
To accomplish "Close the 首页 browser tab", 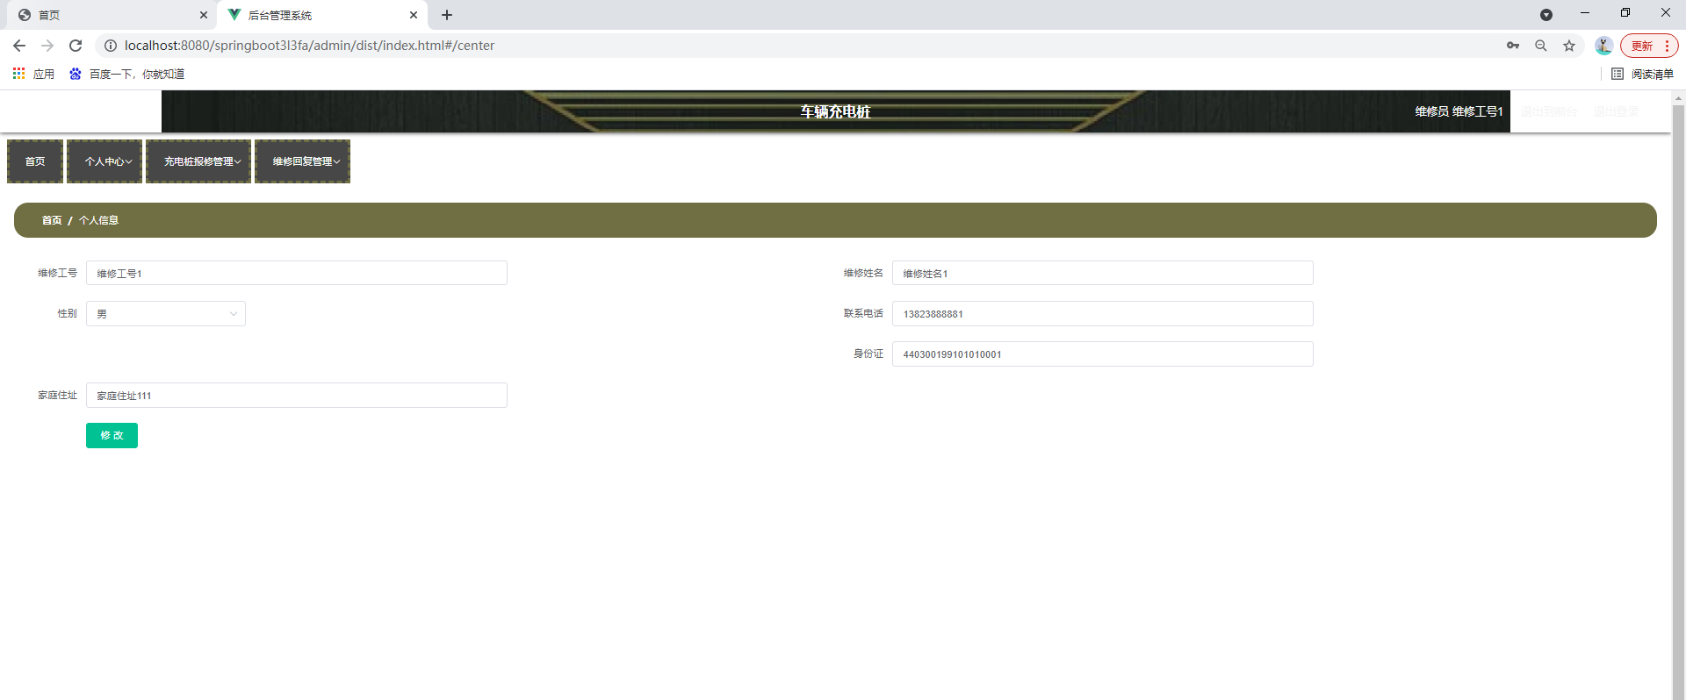I will [204, 15].
